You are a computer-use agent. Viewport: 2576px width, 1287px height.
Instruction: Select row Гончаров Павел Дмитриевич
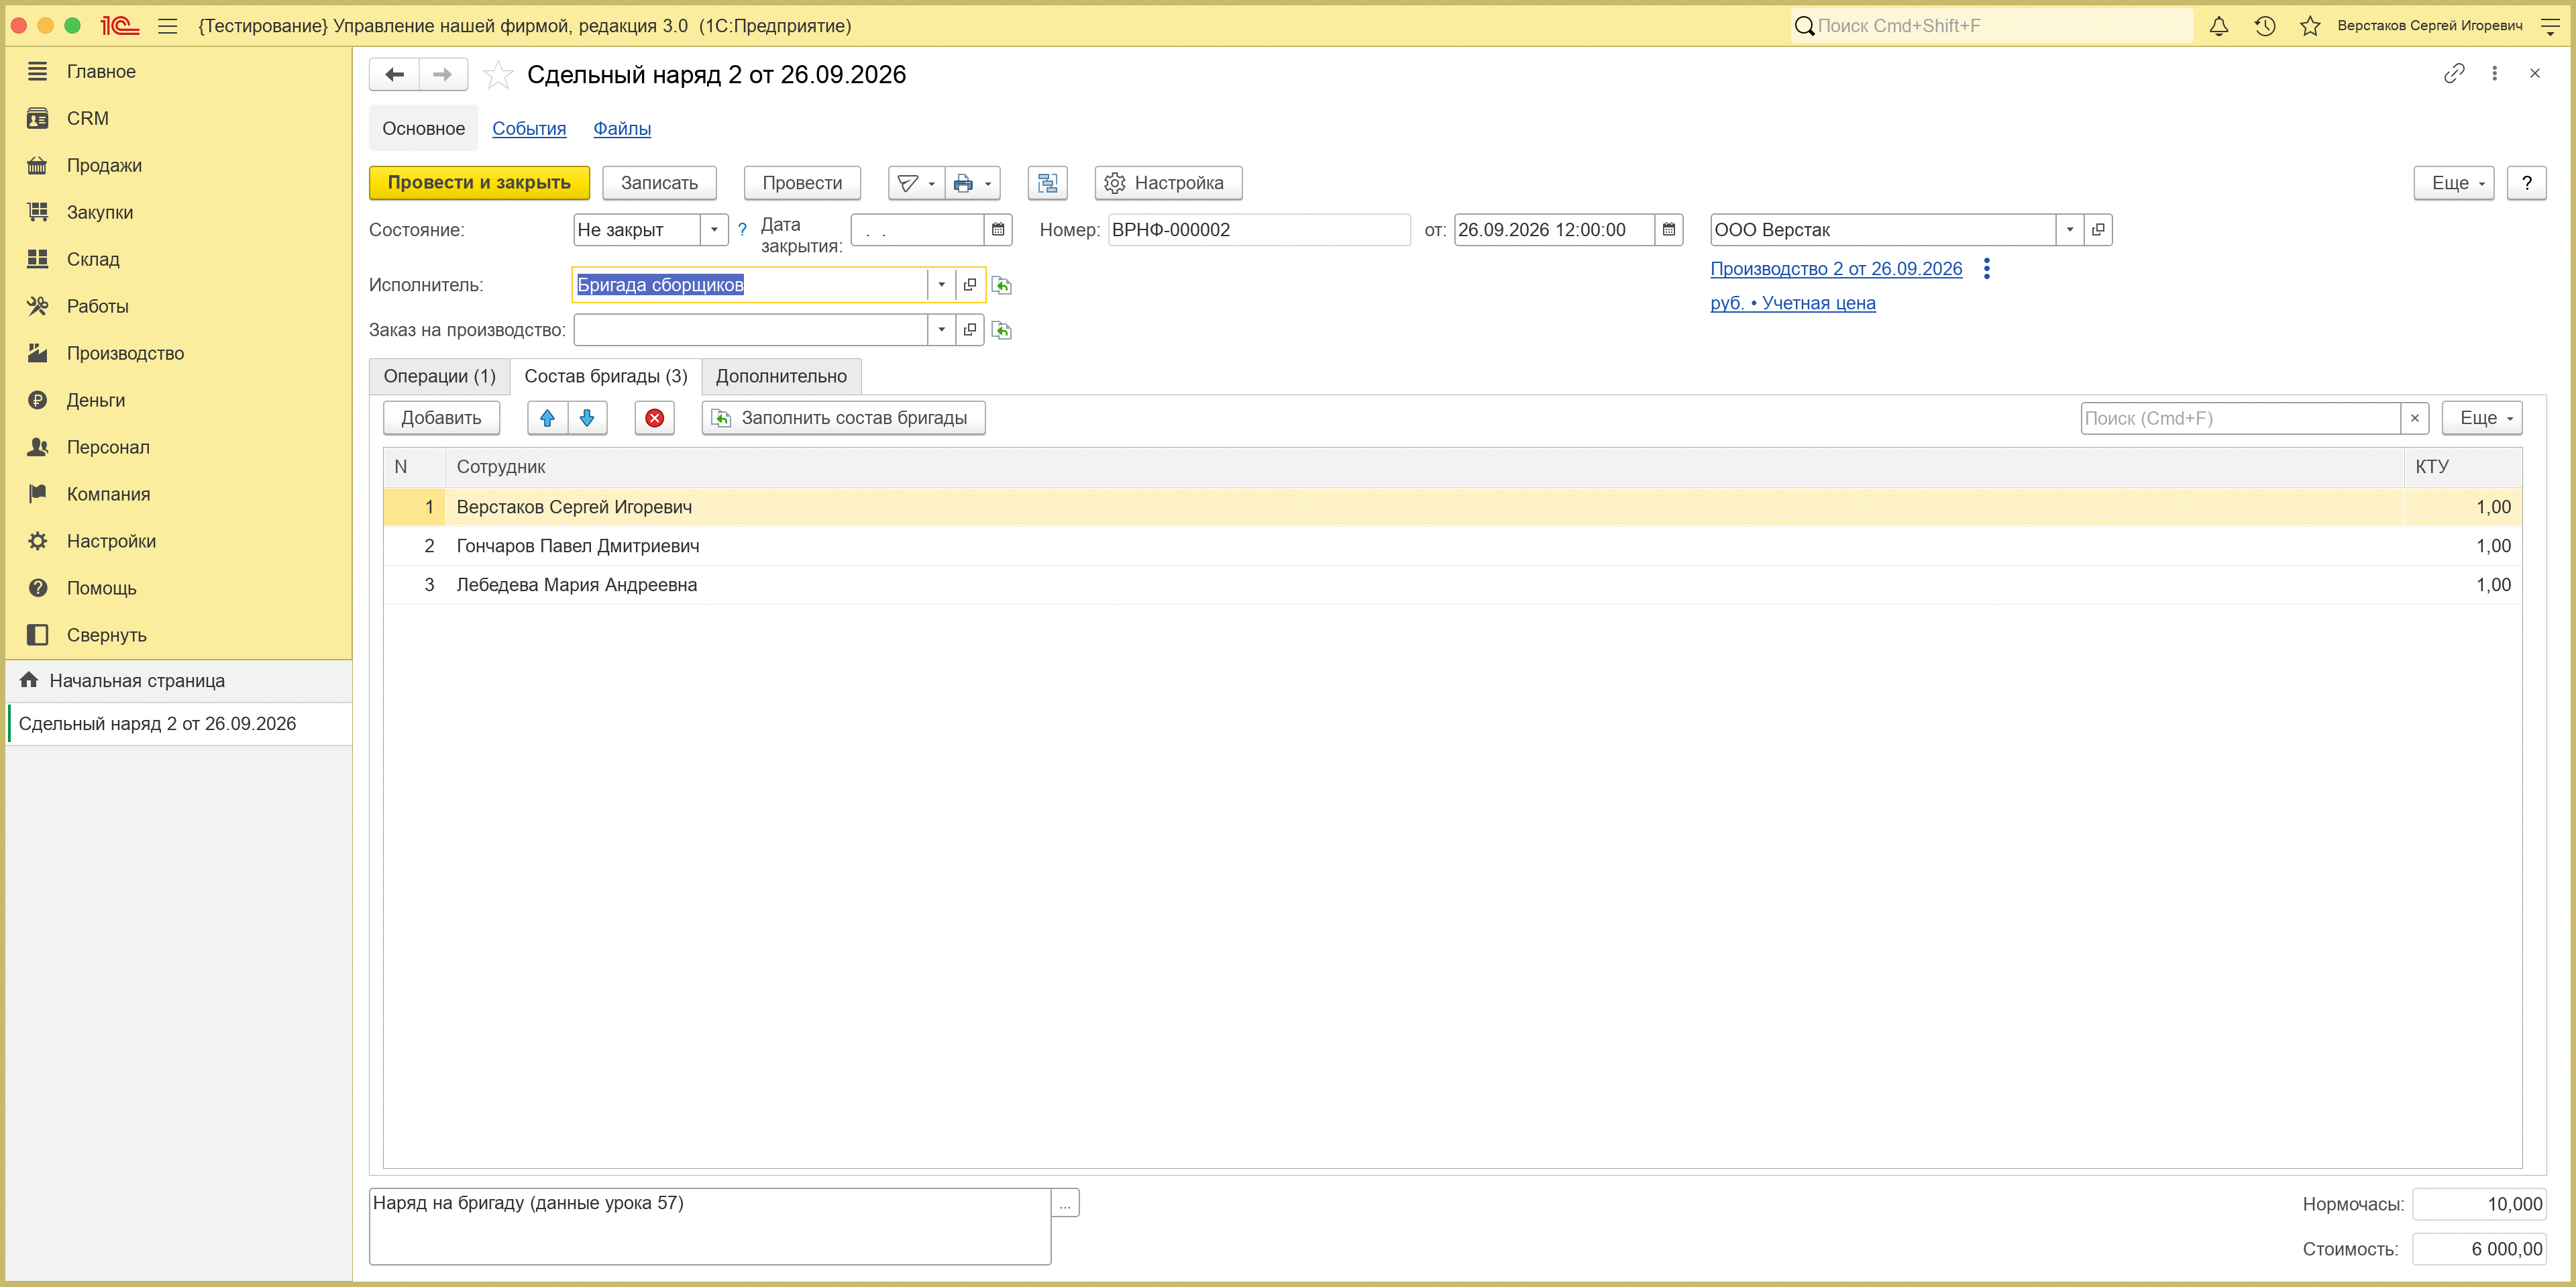(1452, 546)
